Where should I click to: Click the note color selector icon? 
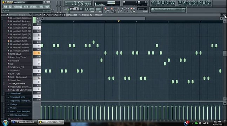click(34, 20)
